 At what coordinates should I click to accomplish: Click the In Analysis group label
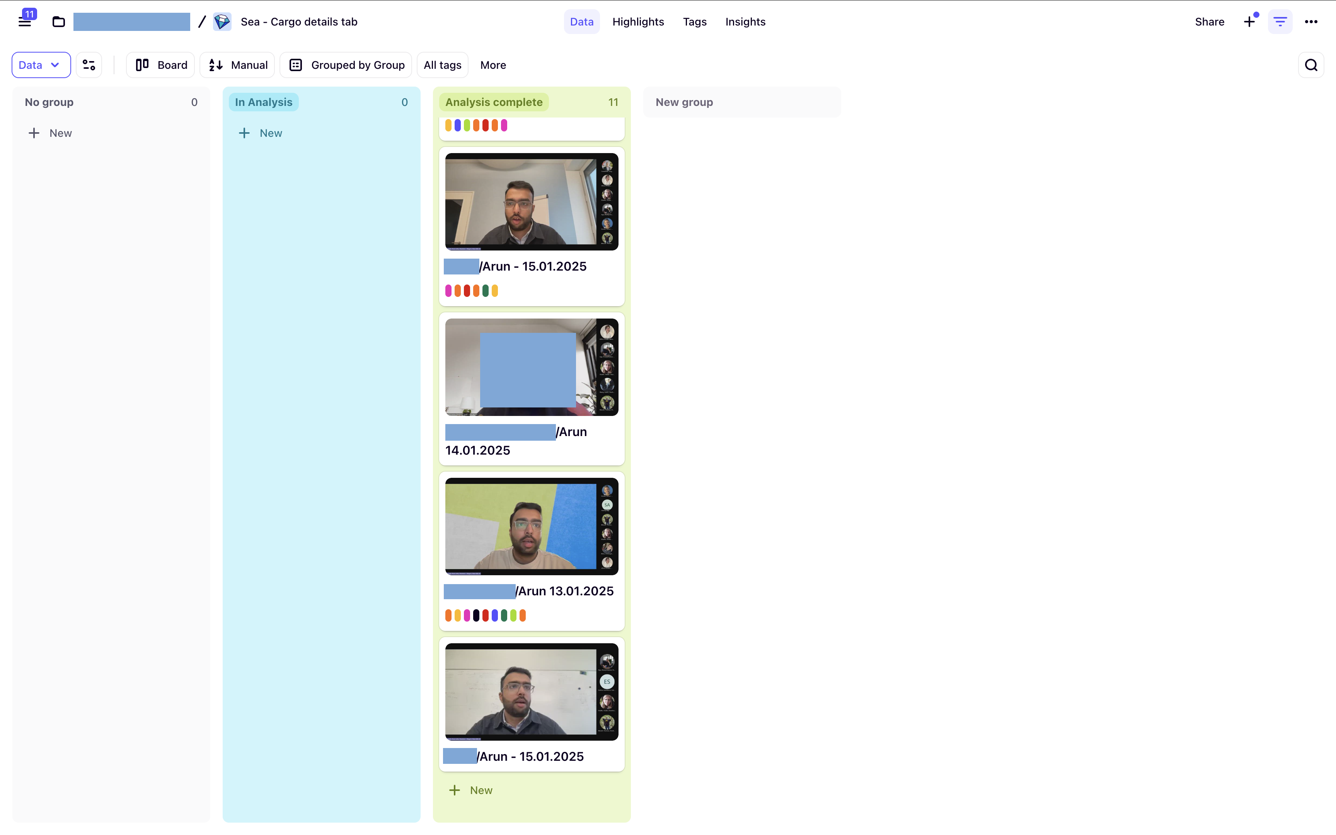click(x=264, y=102)
